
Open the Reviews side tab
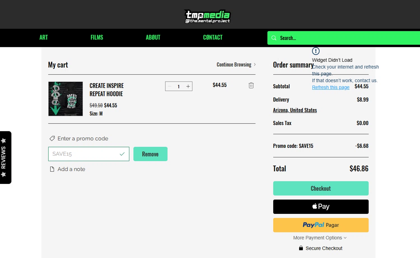[x=5, y=157]
